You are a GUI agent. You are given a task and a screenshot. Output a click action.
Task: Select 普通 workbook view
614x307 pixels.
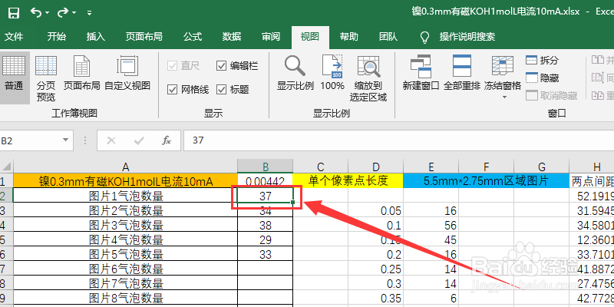pos(14,77)
